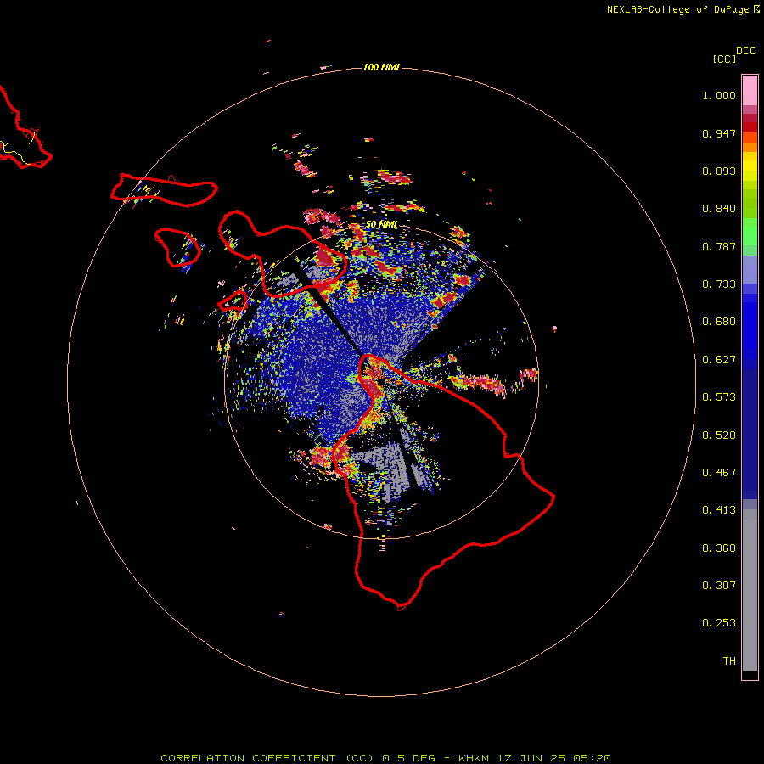Viewport: 764px width, 764px height.
Task: Click the TH threshold label
Action: (729, 661)
